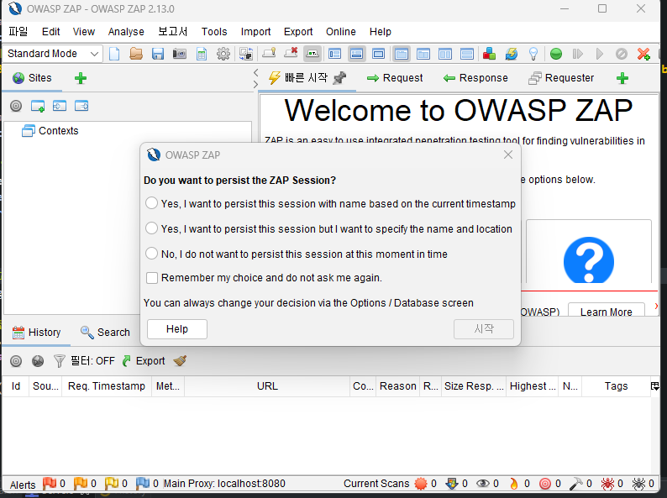Click the target scope icon in Sites panel

(x=16, y=106)
